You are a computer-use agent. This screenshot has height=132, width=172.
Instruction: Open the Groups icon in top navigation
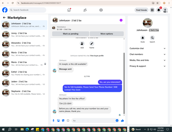[x=101, y=10]
